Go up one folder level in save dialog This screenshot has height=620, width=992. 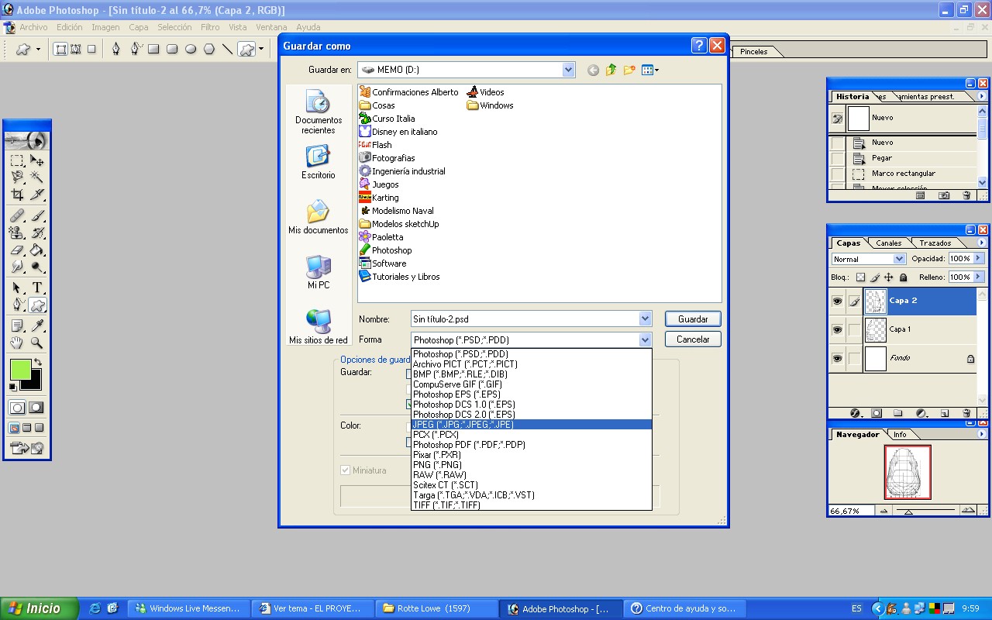(x=611, y=70)
